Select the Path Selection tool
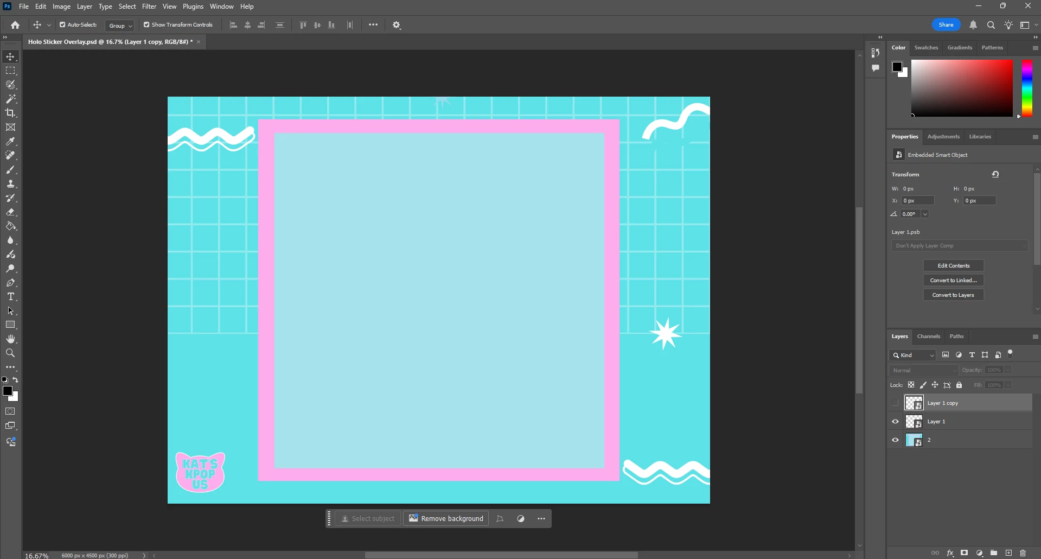Screen dimensions: 1041x559 click(x=10, y=311)
